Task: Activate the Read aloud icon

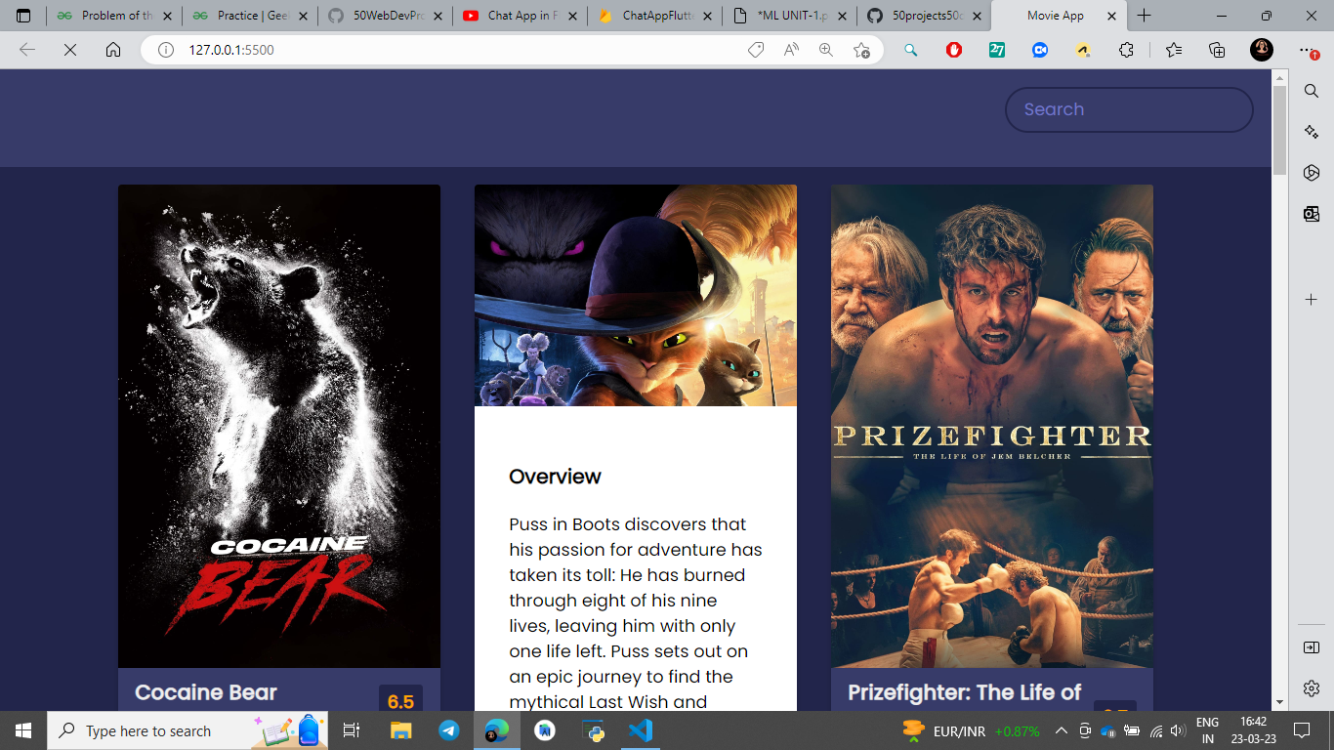Action: click(791, 50)
